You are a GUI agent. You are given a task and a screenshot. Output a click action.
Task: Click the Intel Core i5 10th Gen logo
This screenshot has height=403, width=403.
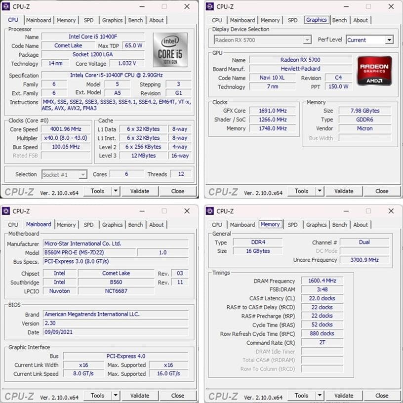pos(171,49)
